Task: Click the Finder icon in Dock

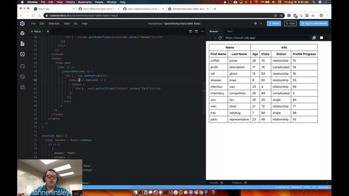Action: (x=135, y=192)
